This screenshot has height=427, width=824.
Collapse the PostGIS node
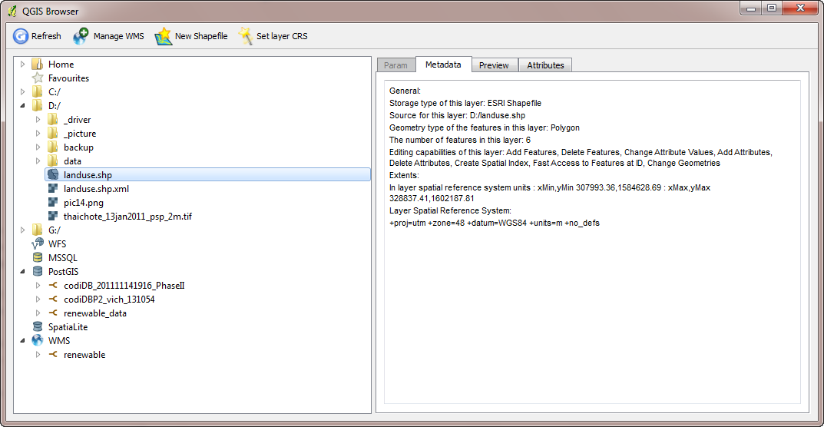(22, 271)
